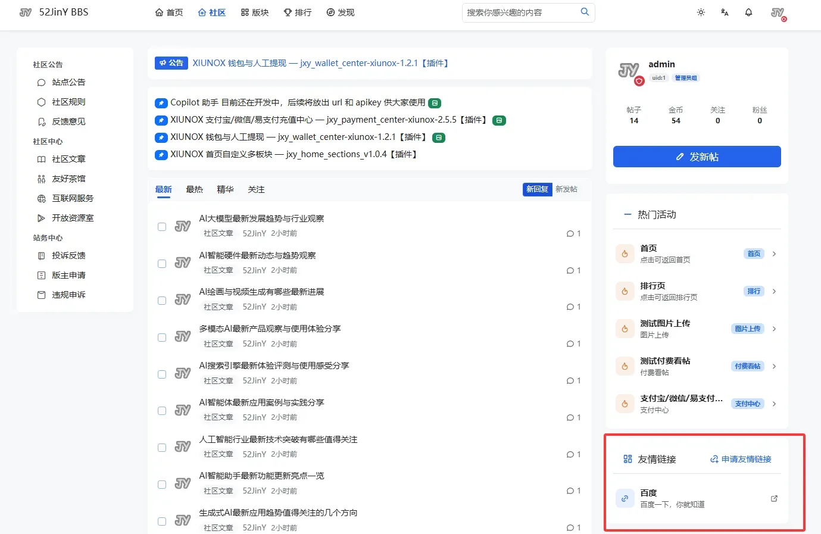Click the 管理员组 badge beside admin
The image size is (821, 534).
[x=686, y=78]
